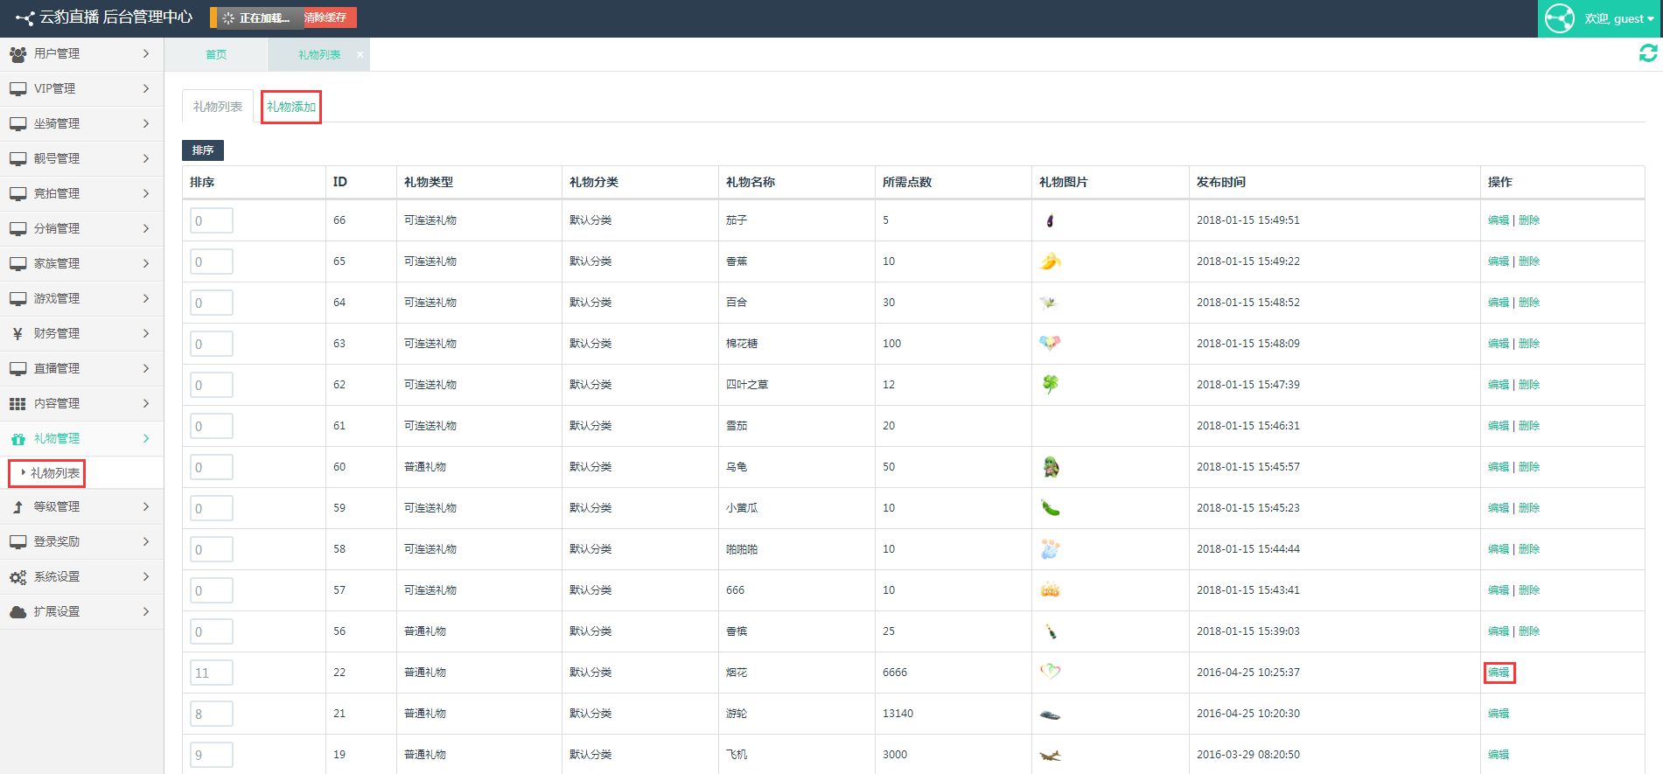The image size is (1663, 774).
Task: Click the 666 crown gift image
Action: pos(1050,590)
